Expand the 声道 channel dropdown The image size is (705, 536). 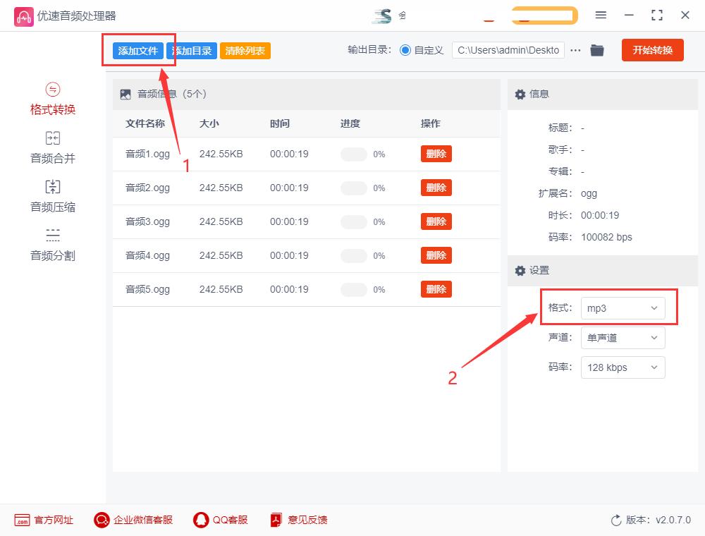tap(623, 337)
